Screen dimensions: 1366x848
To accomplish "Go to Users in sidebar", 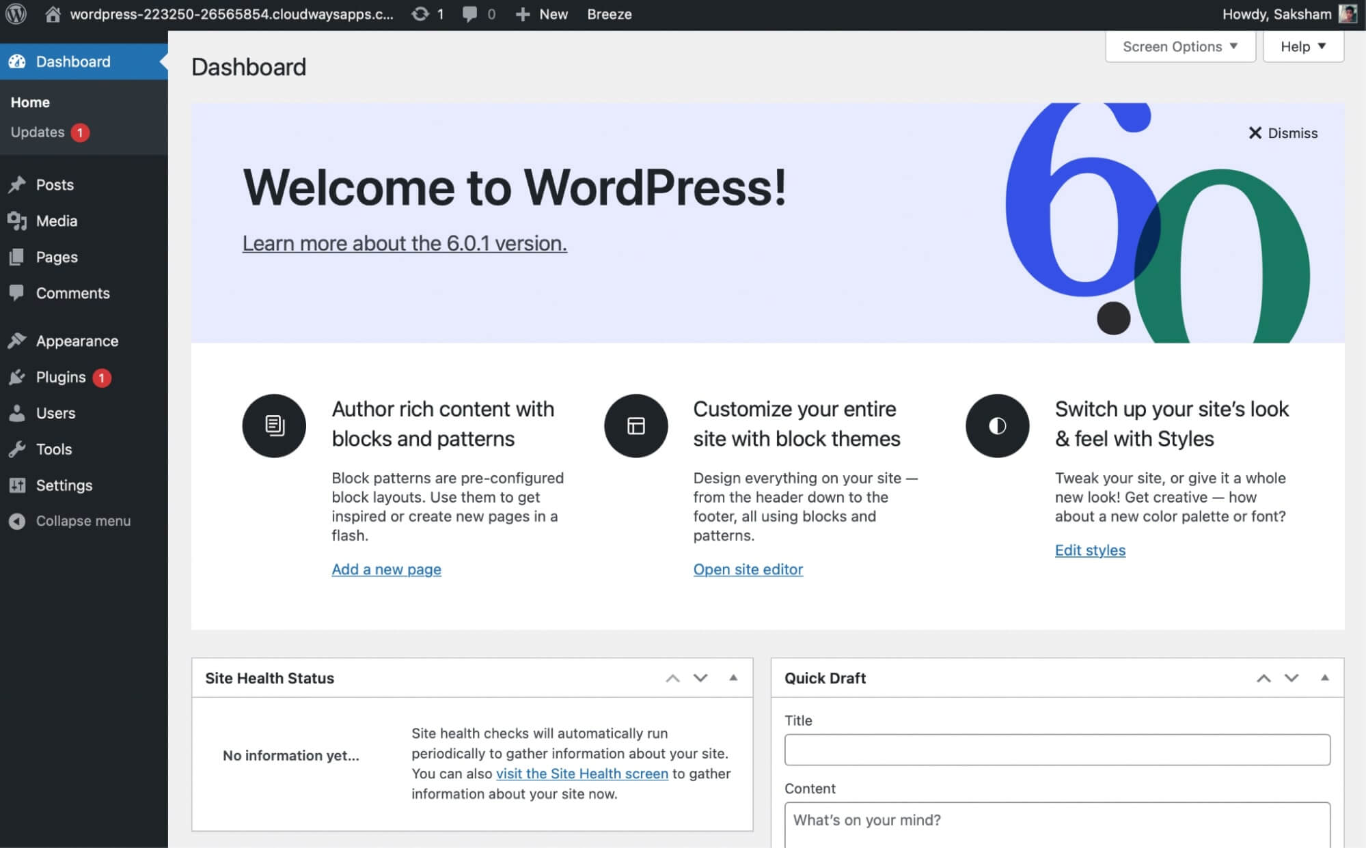I will 55,413.
